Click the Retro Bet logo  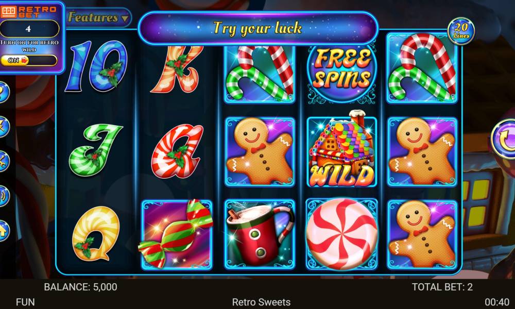coord(28,11)
